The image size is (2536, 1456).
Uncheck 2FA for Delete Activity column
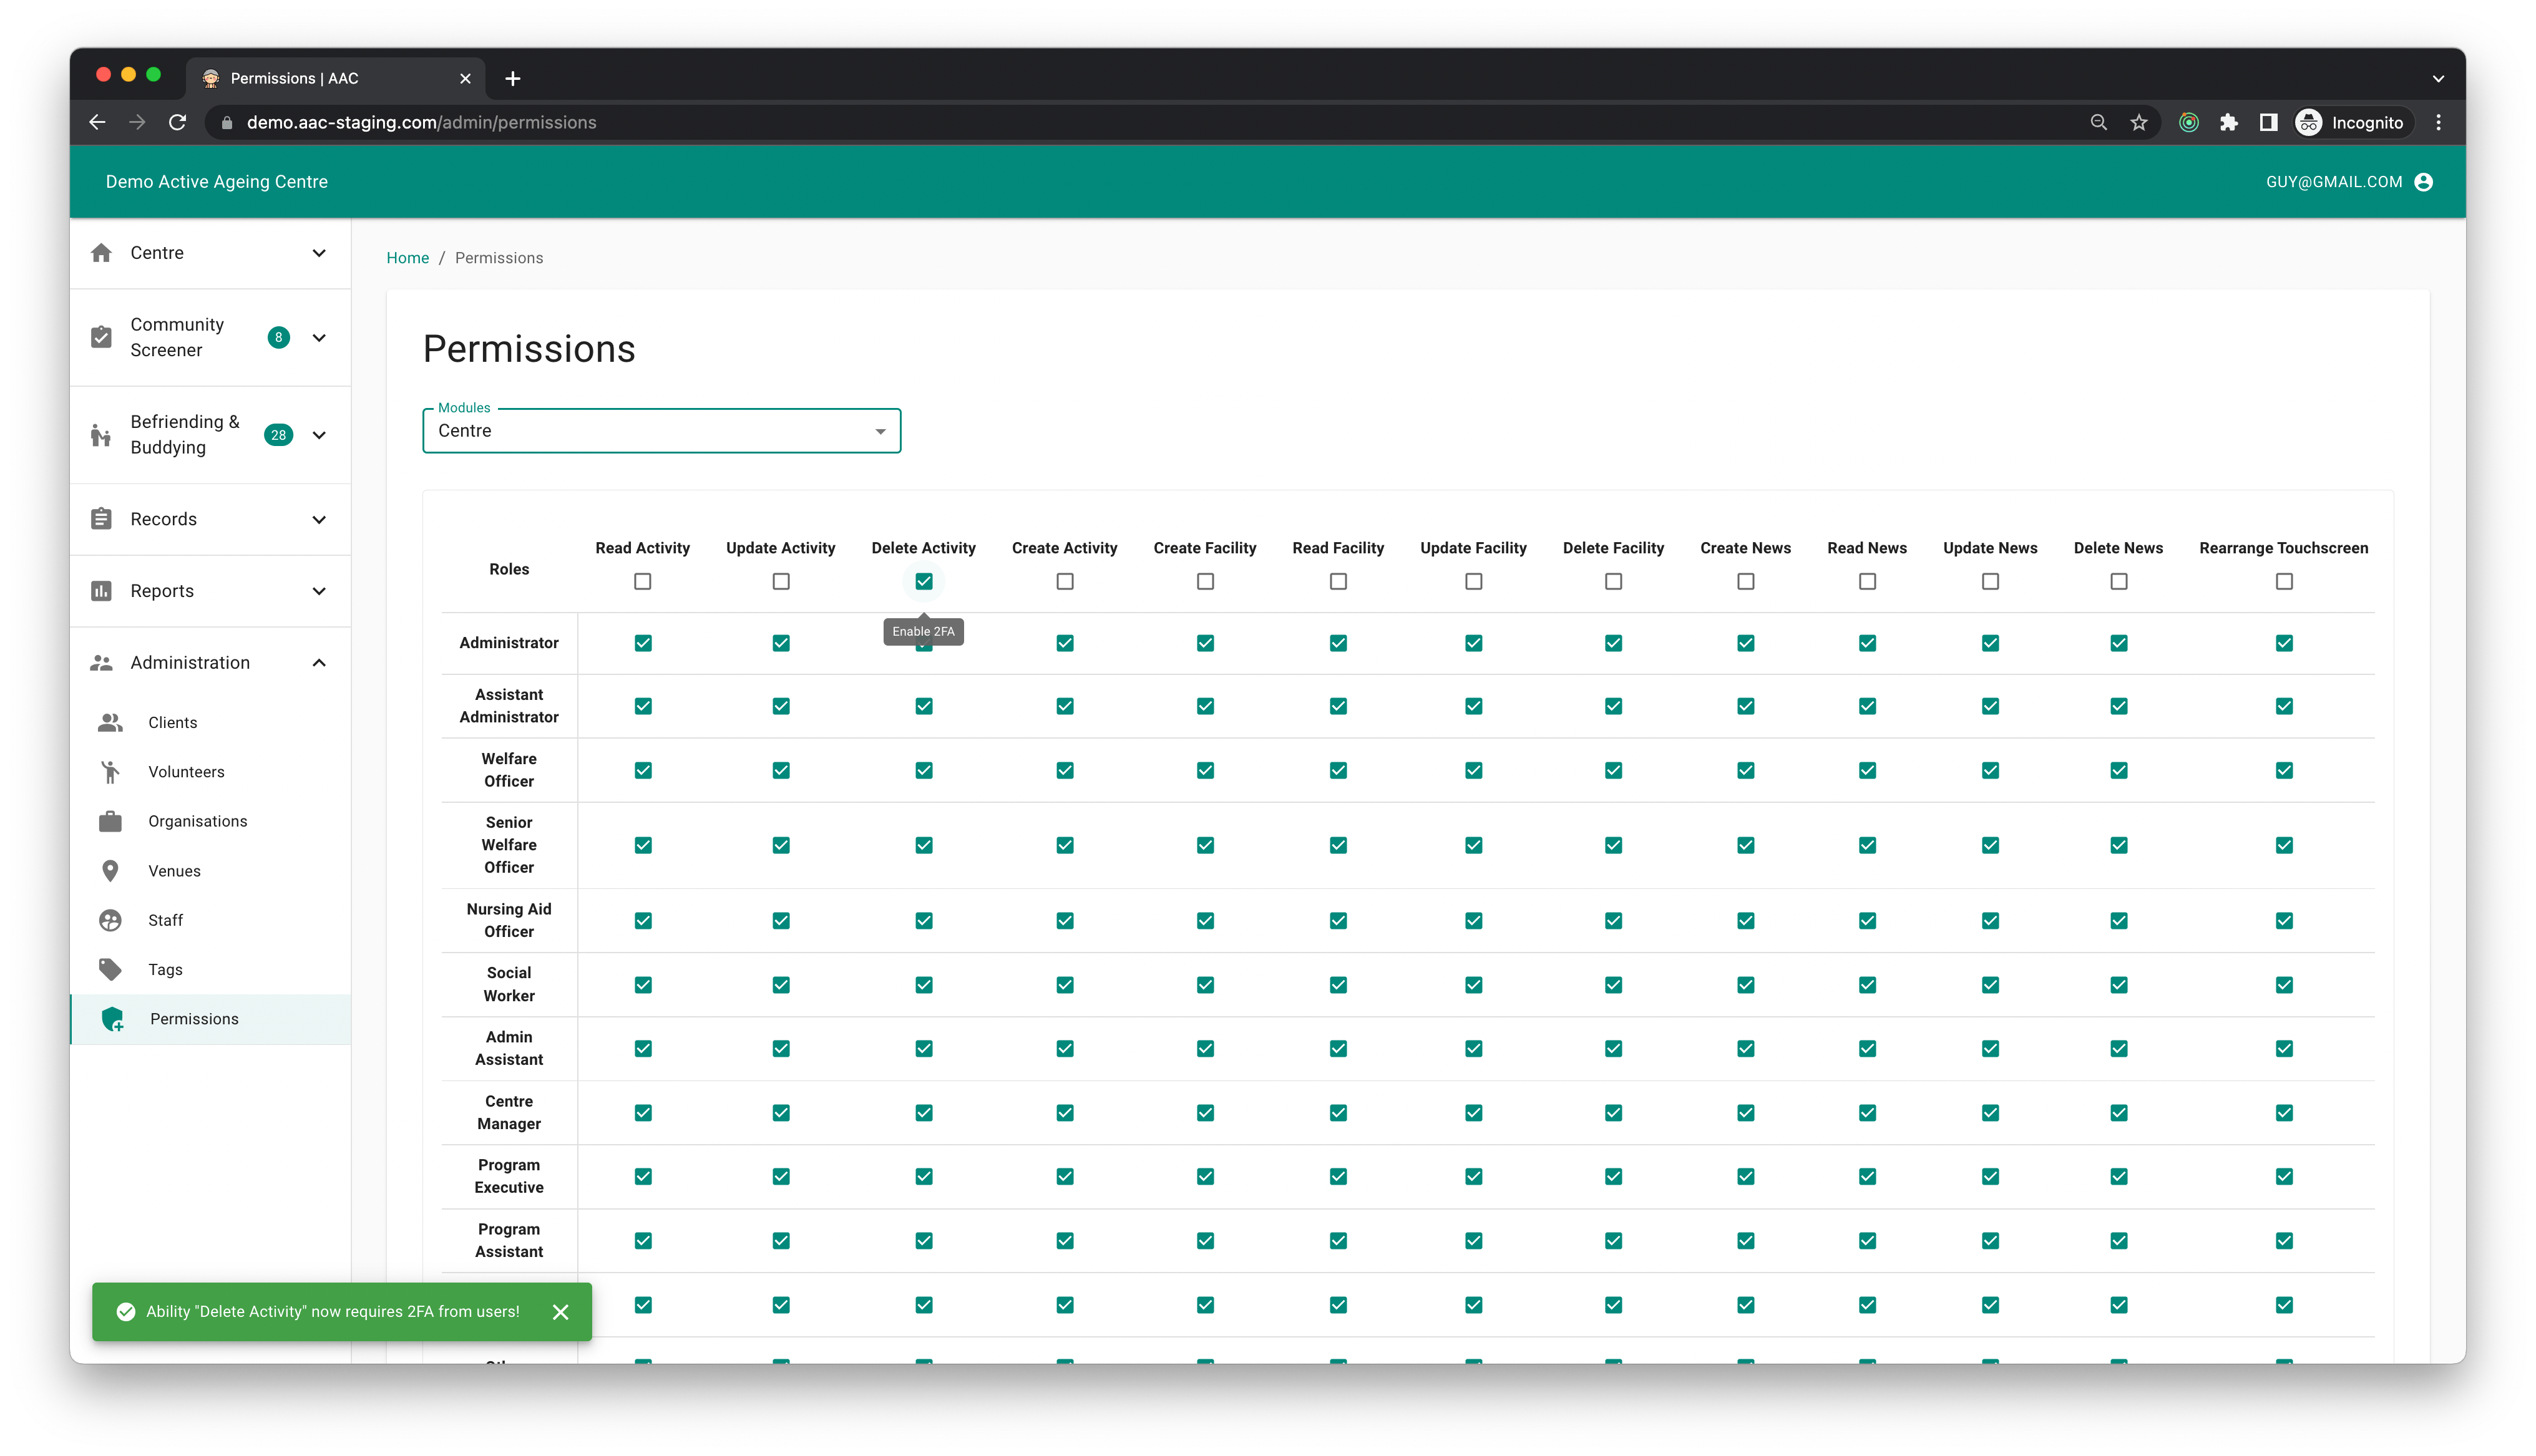click(924, 581)
